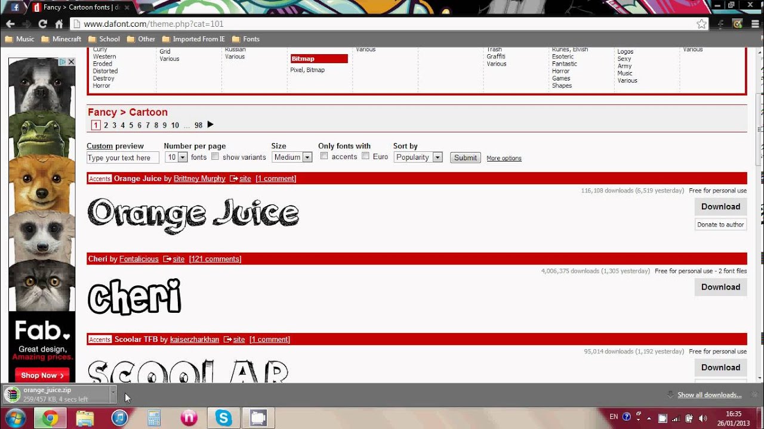Open the Size dropdown showing Medium
The width and height of the screenshot is (764, 429).
click(292, 157)
